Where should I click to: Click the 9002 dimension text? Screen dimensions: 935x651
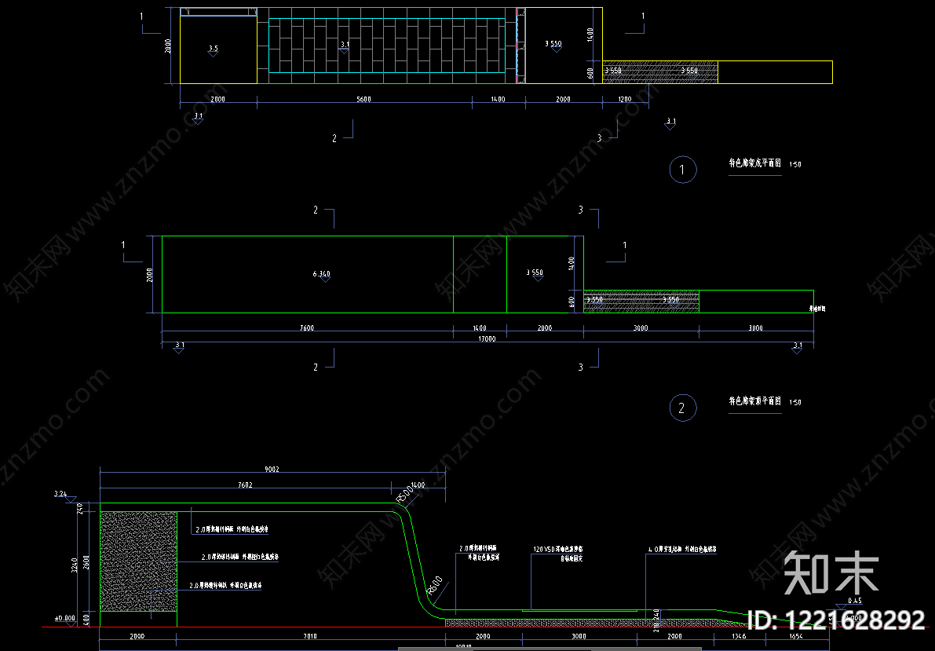click(272, 469)
